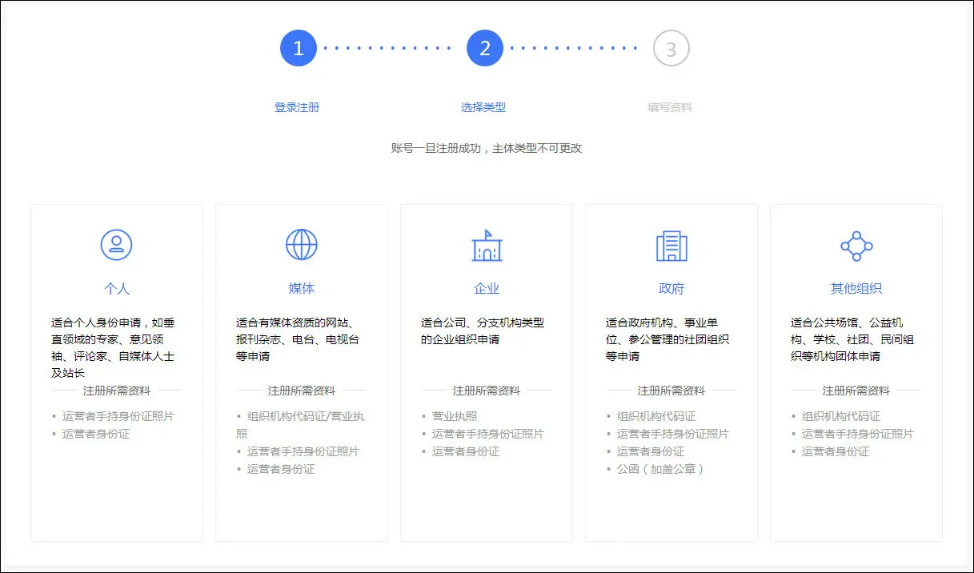Click the 其他组织 network icon
Viewport: 974px width, 573px height.
tap(856, 246)
